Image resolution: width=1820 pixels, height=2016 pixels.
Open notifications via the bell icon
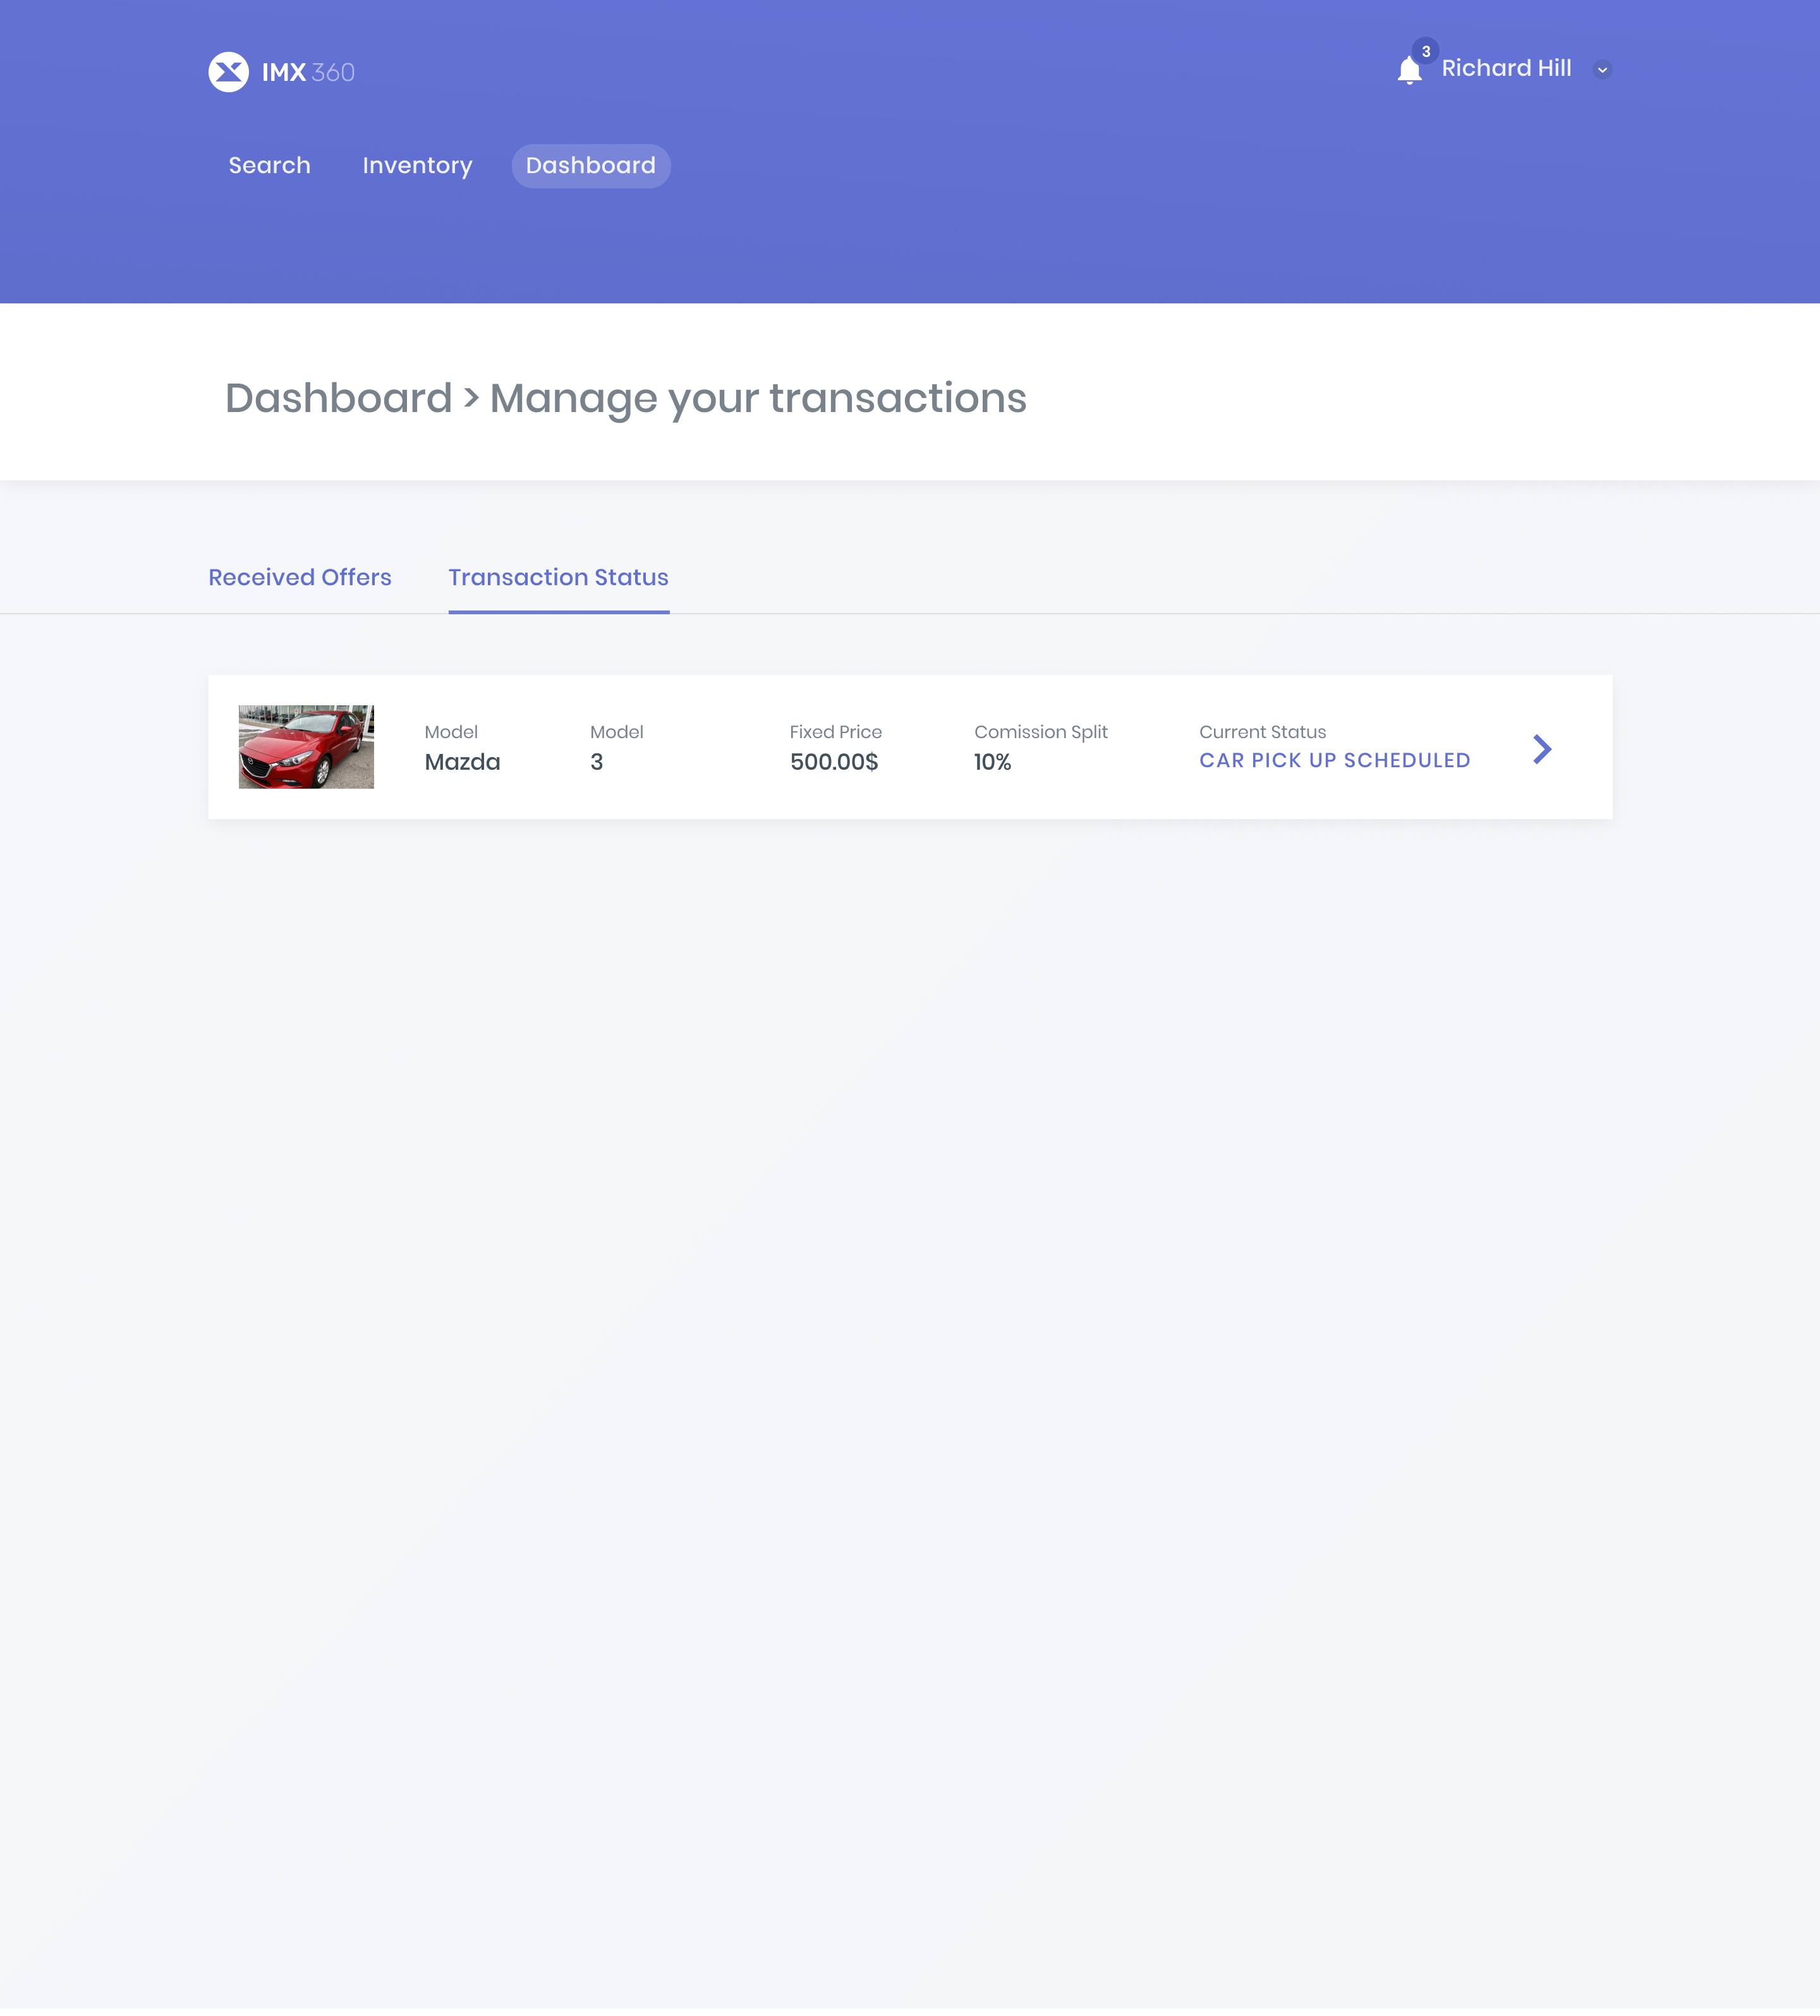[1409, 71]
